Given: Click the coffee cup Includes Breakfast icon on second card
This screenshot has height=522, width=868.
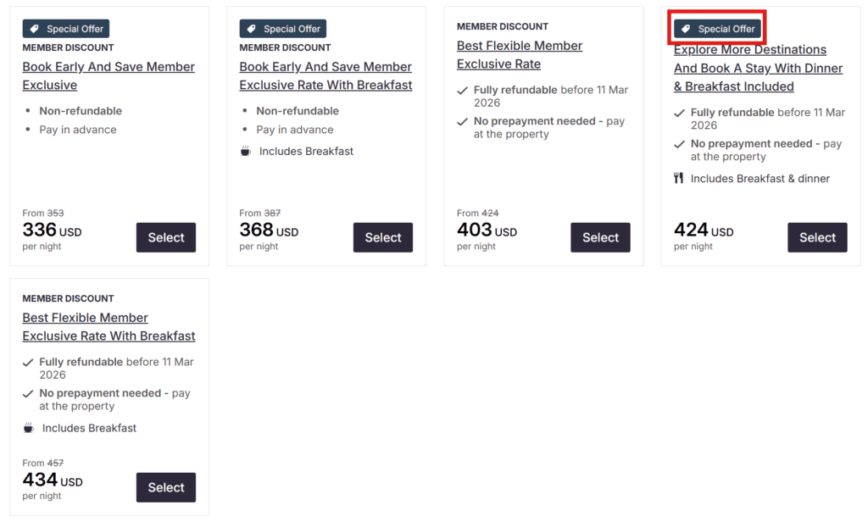Looking at the screenshot, I should pos(245,151).
